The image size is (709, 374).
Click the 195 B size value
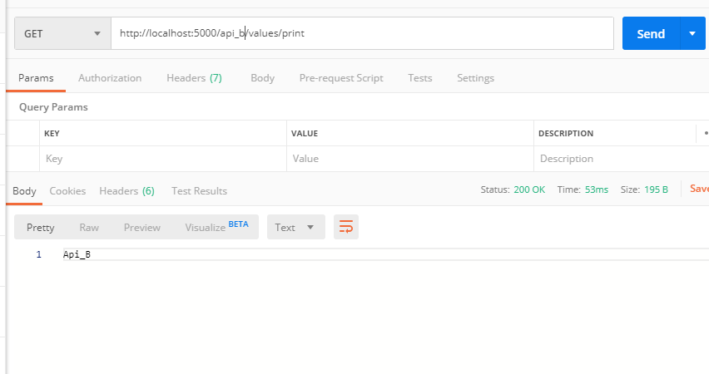click(656, 189)
